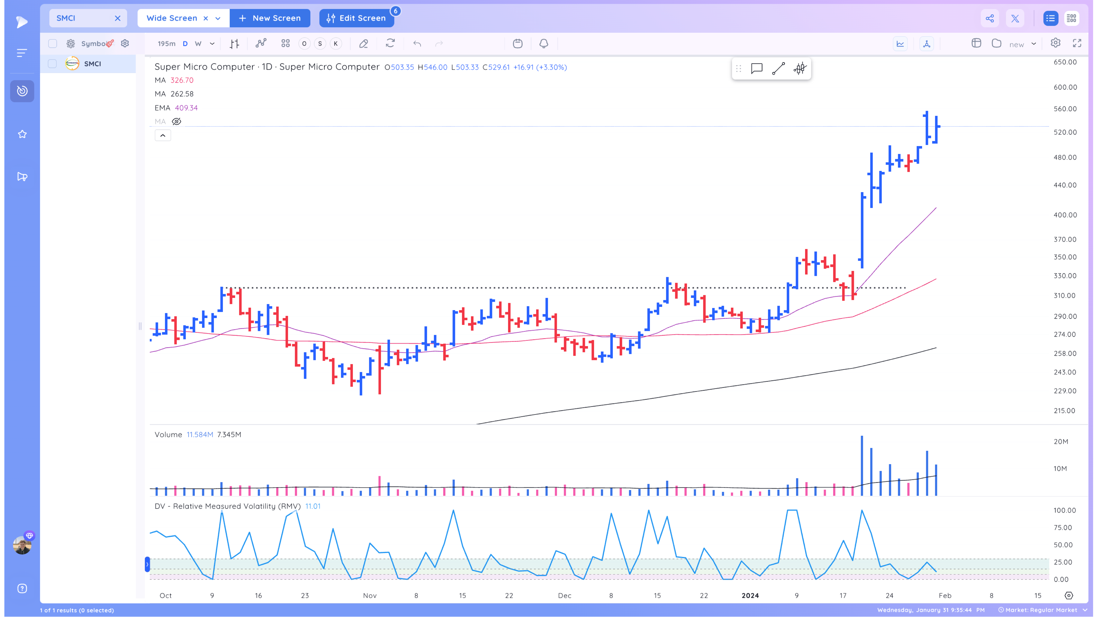Open the indicators line-graph icon
This screenshot has width=1098, height=617.
point(261,43)
